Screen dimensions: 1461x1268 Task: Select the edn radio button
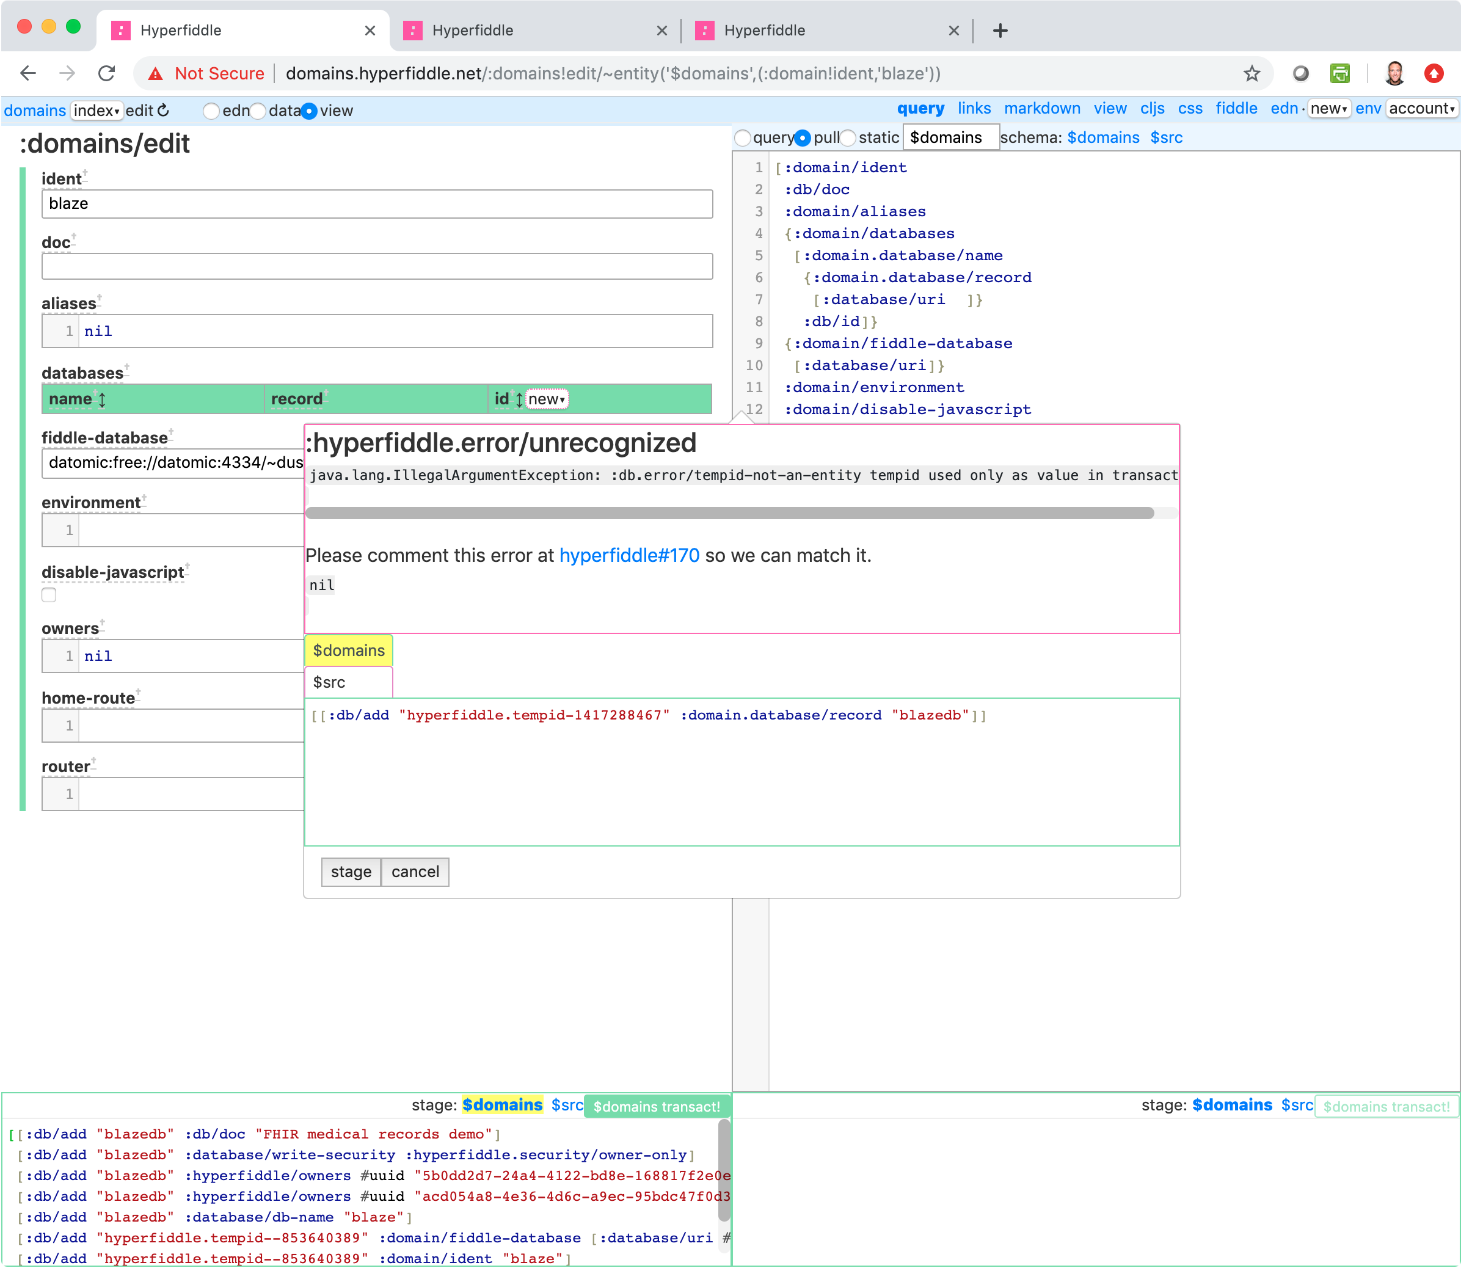[211, 111]
